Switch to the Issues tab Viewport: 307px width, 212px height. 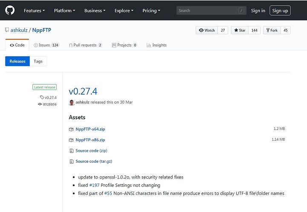tap(46, 45)
